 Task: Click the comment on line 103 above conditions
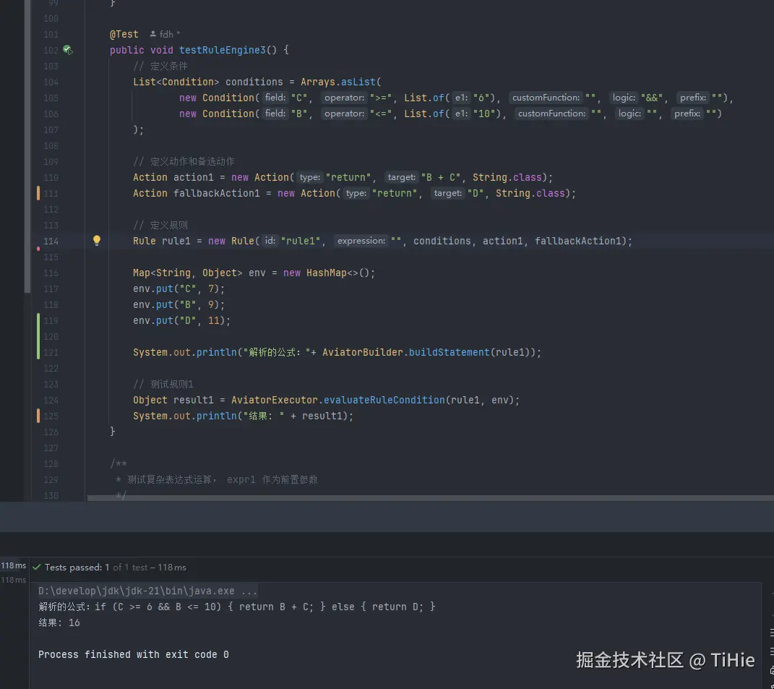(160, 67)
